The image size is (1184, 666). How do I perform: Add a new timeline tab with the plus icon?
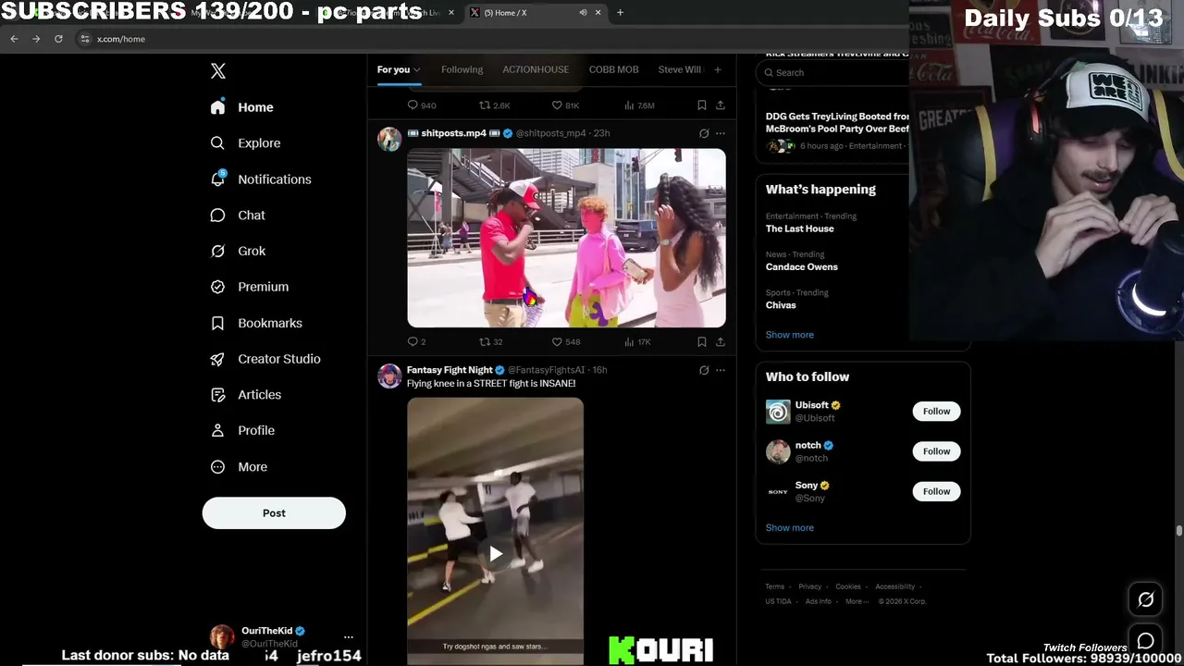(717, 69)
